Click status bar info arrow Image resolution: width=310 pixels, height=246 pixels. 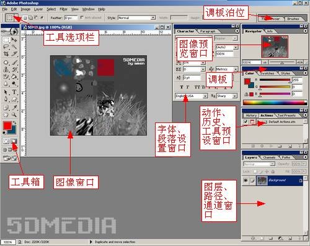(91, 242)
